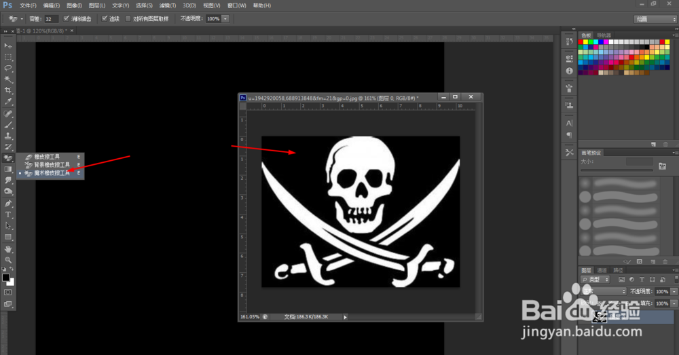Select the Move tool
679x355 pixels.
[x=7, y=45]
